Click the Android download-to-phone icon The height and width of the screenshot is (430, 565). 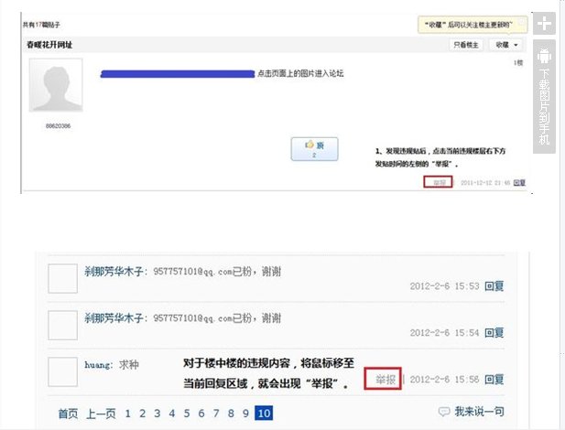point(544,56)
